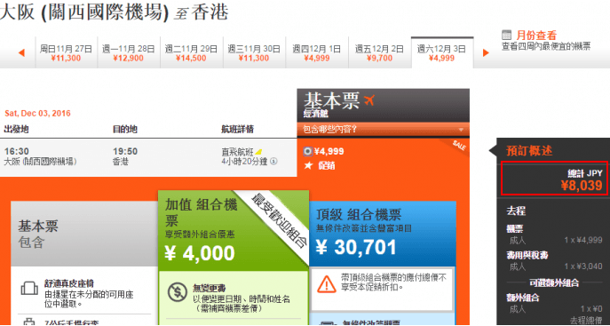Open the 月份查看 monthly view link
Screen dimensions: 610x326
point(536,35)
